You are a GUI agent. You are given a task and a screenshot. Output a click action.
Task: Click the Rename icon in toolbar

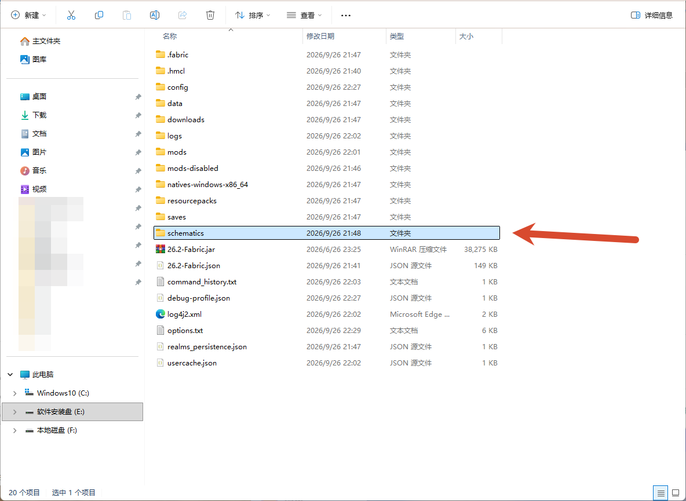click(x=155, y=15)
